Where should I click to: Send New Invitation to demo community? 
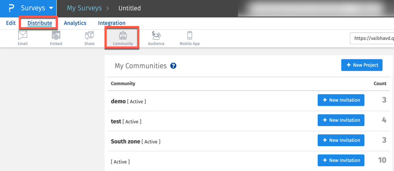341,100
